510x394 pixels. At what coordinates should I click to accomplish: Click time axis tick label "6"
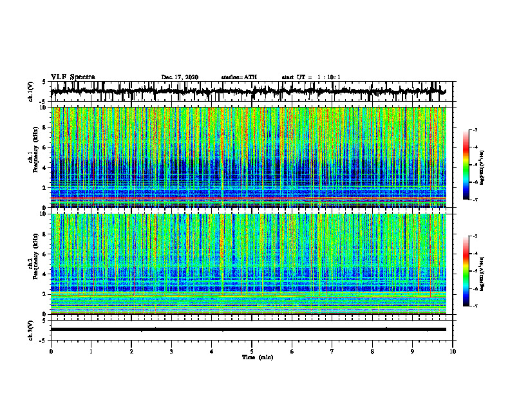pos(292,352)
